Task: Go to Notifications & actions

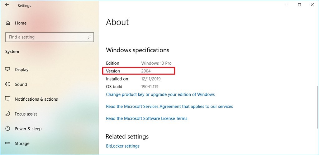Action: [x=36, y=99]
